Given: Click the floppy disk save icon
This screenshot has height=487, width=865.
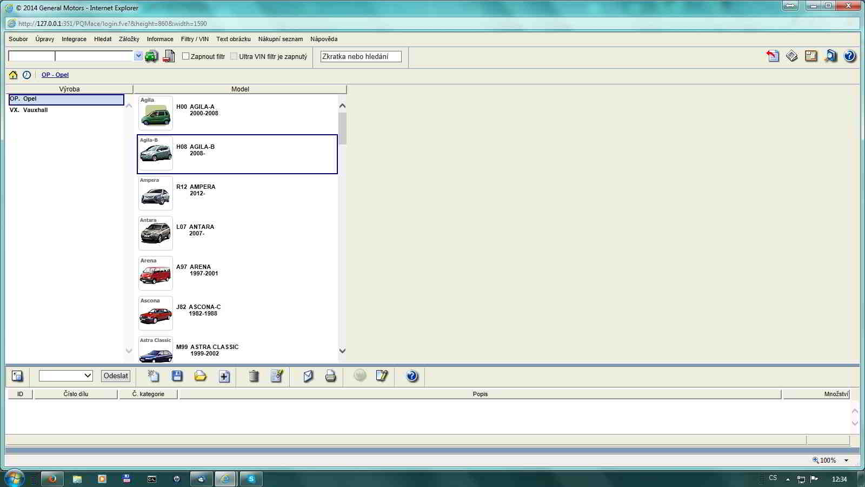Looking at the screenshot, I should (x=177, y=376).
